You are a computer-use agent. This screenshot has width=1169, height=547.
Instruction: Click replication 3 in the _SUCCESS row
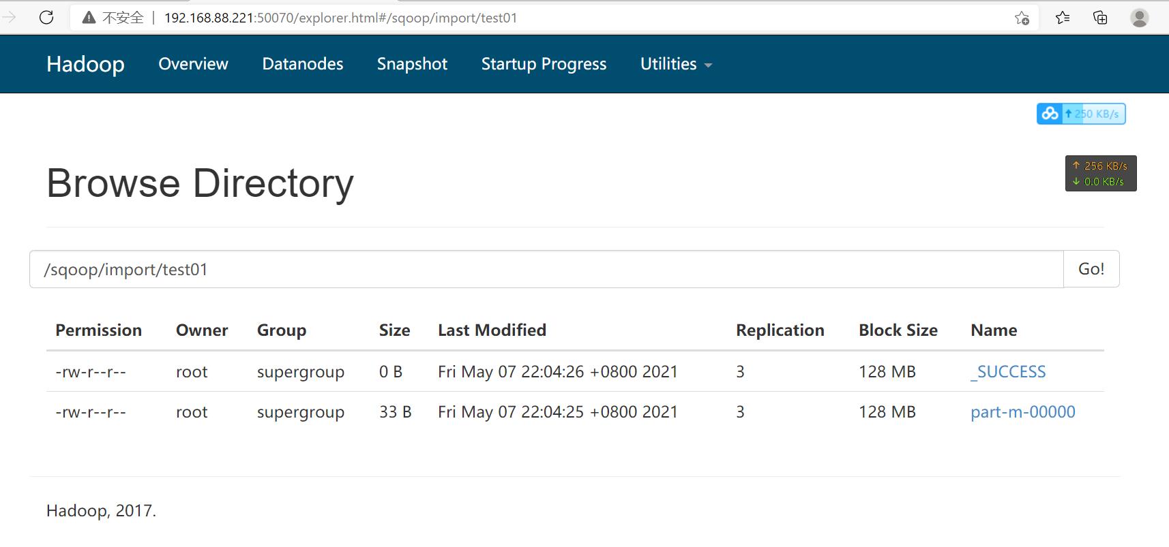[741, 372]
